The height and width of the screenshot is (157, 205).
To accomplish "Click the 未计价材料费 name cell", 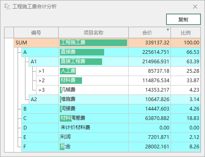I will click(x=93, y=128).
